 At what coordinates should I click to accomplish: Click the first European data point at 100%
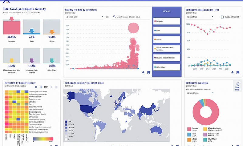tap(192, 25)
